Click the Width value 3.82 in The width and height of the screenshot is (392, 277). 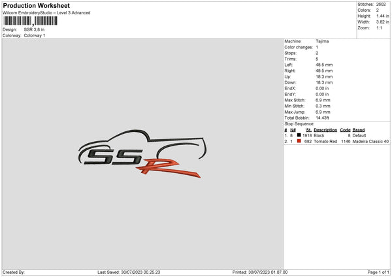click(382, 22)
